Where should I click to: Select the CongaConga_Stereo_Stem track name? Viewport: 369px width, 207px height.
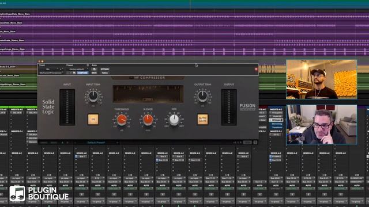pyautogui.click(x=12, y=49)
